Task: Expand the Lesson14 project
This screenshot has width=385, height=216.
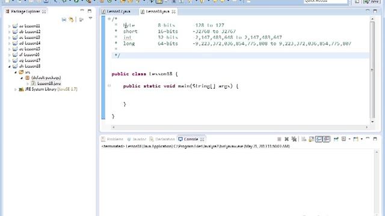Action: [10, 43]
